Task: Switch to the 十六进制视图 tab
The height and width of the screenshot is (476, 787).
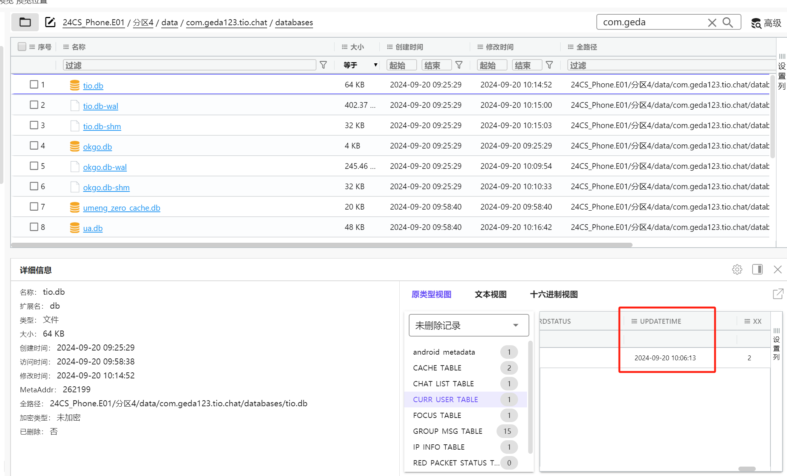Action: [x=553, y=294]
